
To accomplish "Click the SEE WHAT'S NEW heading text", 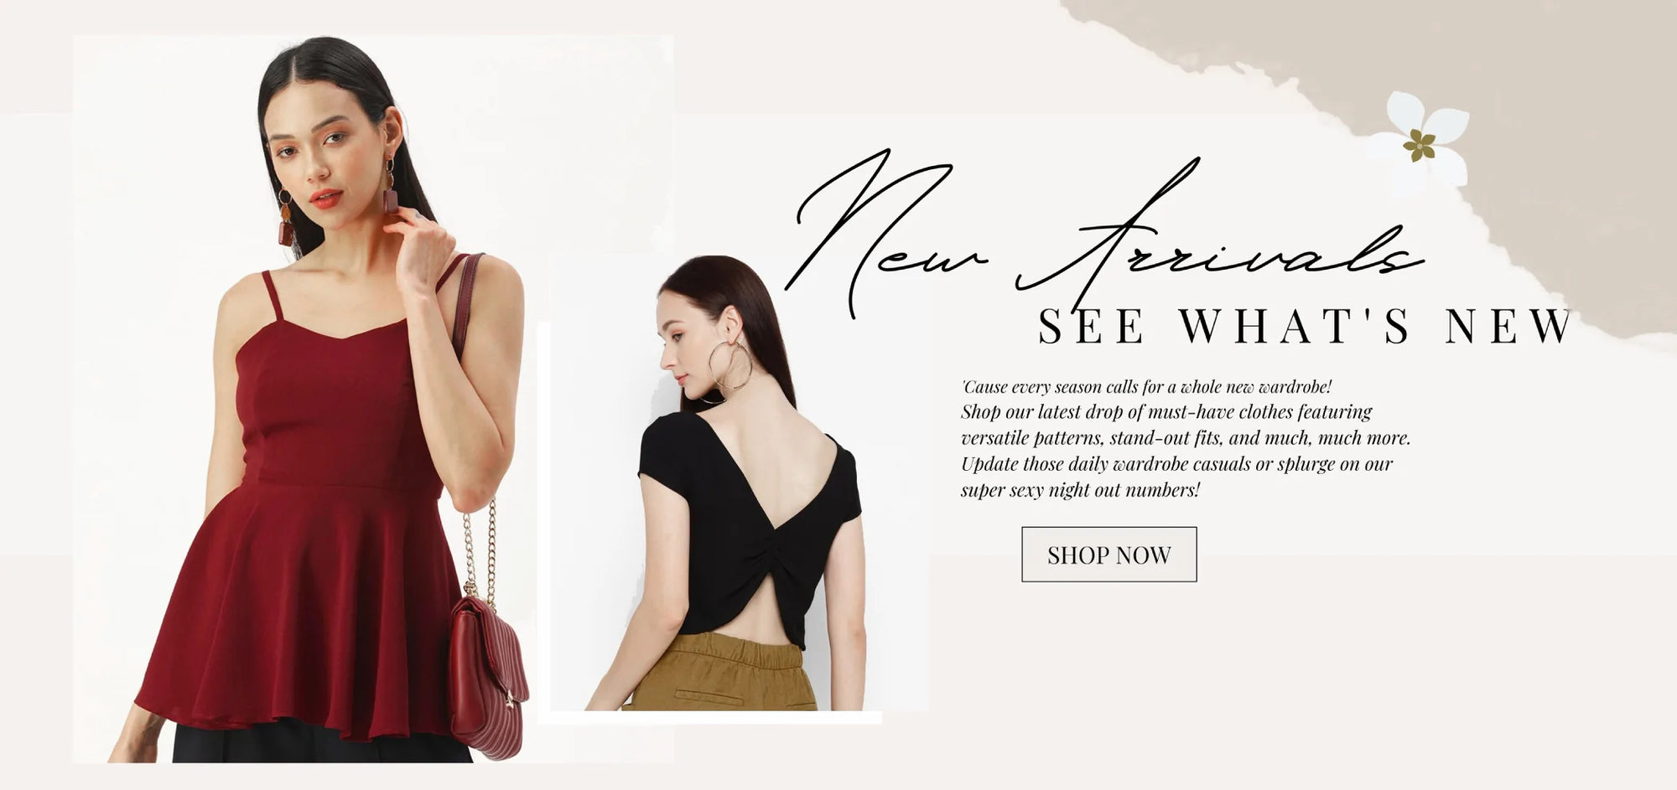I will 1304,326.
